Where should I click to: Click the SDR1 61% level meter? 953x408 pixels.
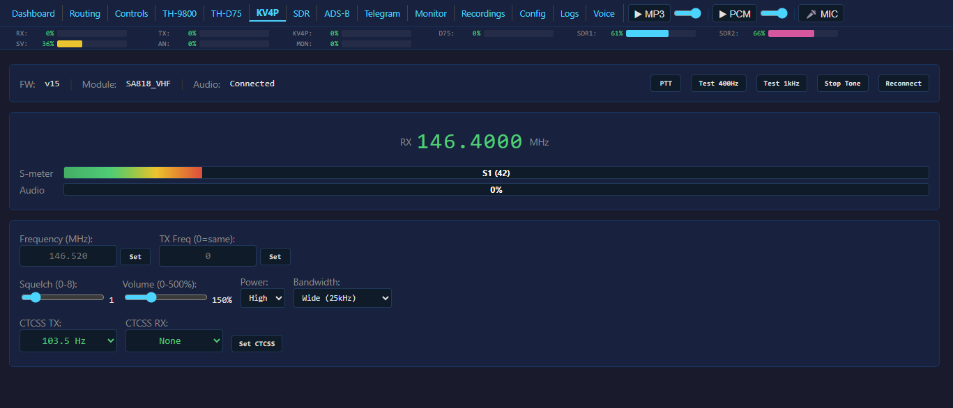[x=661, y=33]
